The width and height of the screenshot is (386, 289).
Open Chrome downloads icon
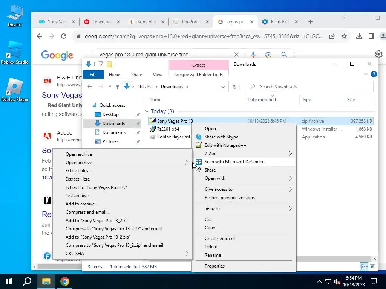(359, 37)
